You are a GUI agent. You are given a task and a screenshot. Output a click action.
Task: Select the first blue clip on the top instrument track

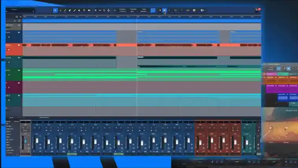70,37
